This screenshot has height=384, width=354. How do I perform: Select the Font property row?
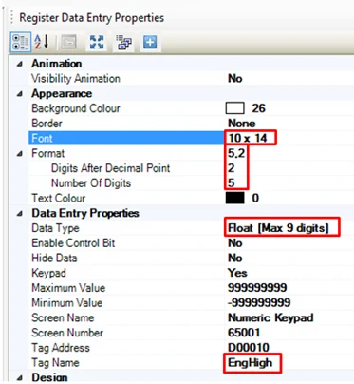(x=191, y=139)
